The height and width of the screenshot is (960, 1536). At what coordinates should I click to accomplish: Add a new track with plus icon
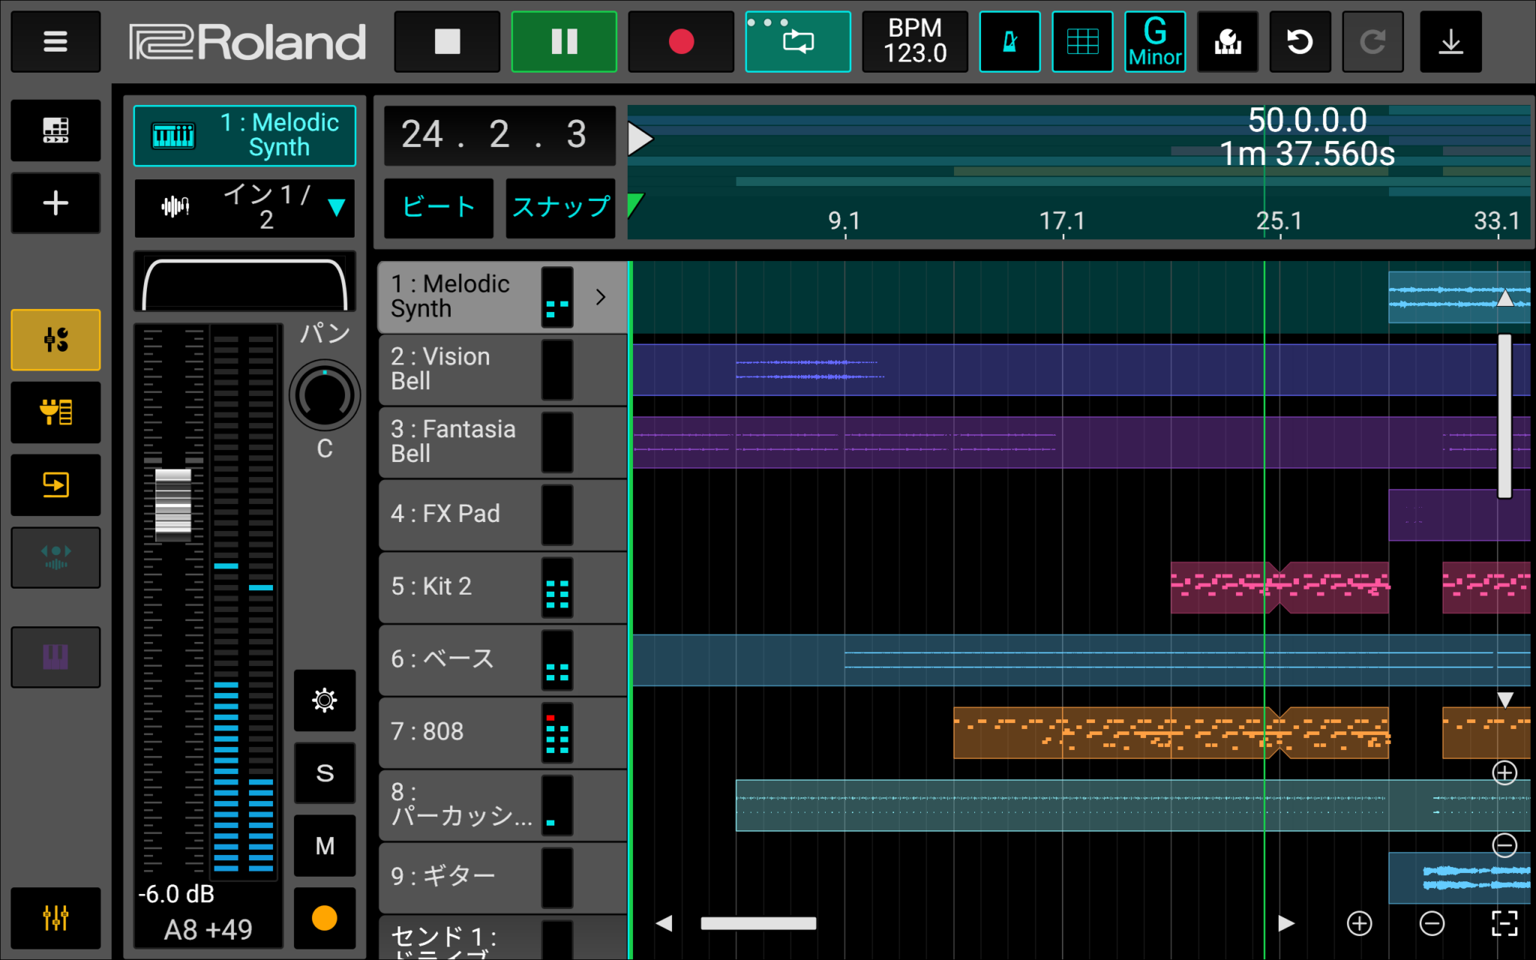(55, 202)
